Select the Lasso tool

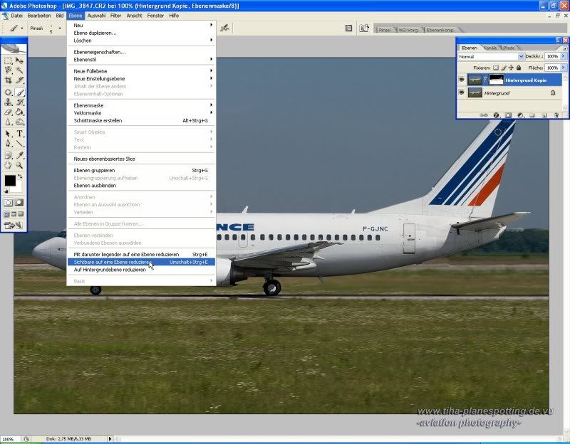8,70
